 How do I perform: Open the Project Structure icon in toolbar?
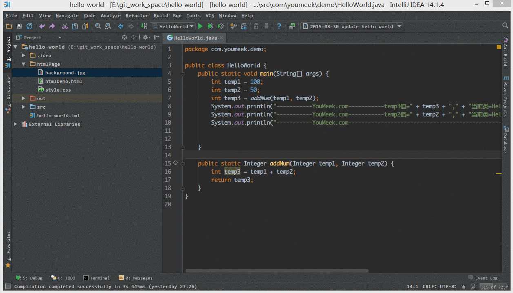click(x=244, y=27)
